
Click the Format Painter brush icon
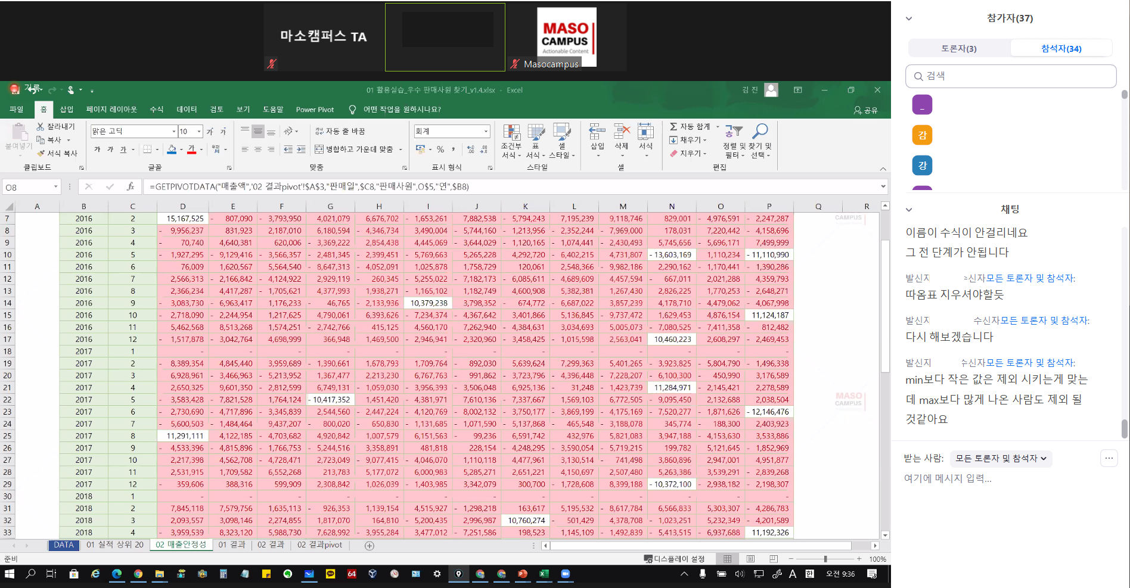pyautogui.click(x=41, y=153)
